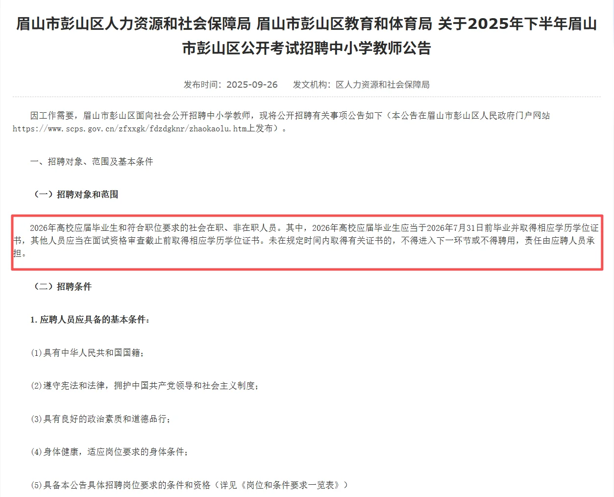614x497 pixels.
Task: Click subheading （二）招聘条件
Action: pyautogui.click(x=61, y=287)
